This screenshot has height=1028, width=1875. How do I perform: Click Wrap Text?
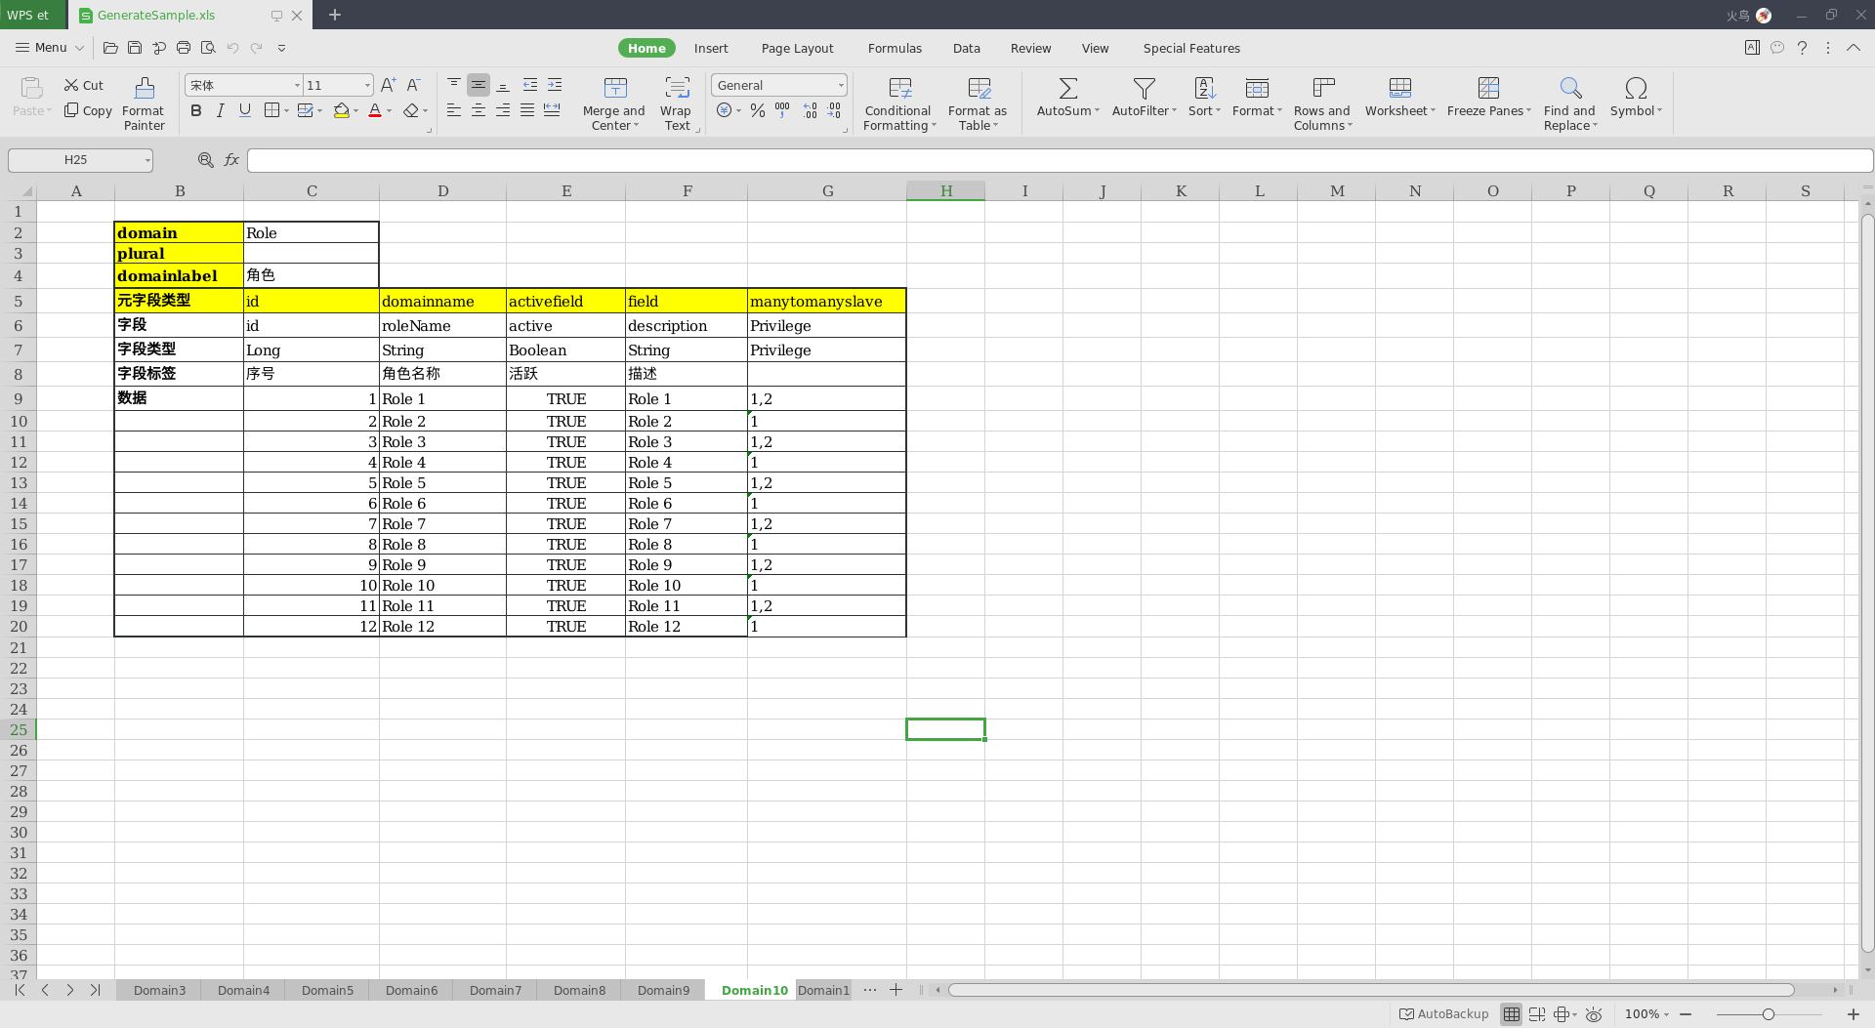(x=677, y=103)
